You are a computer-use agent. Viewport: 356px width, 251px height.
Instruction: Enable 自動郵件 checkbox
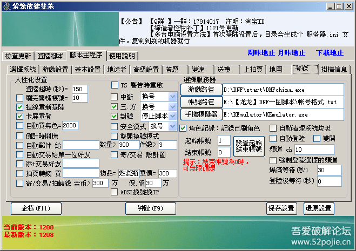20,145
